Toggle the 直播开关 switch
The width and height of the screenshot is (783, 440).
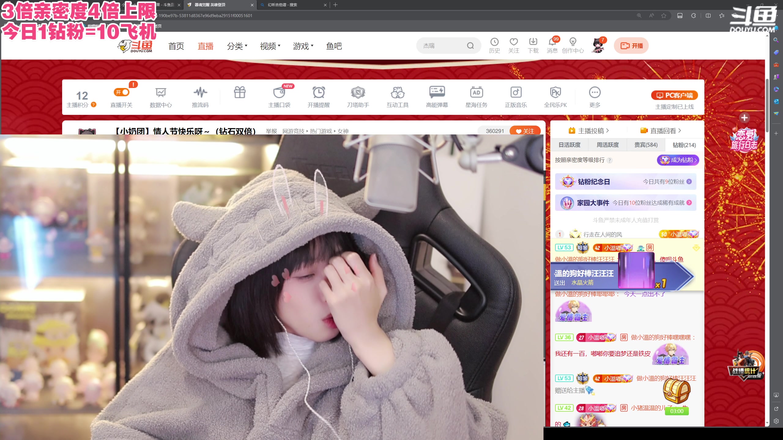121,92
